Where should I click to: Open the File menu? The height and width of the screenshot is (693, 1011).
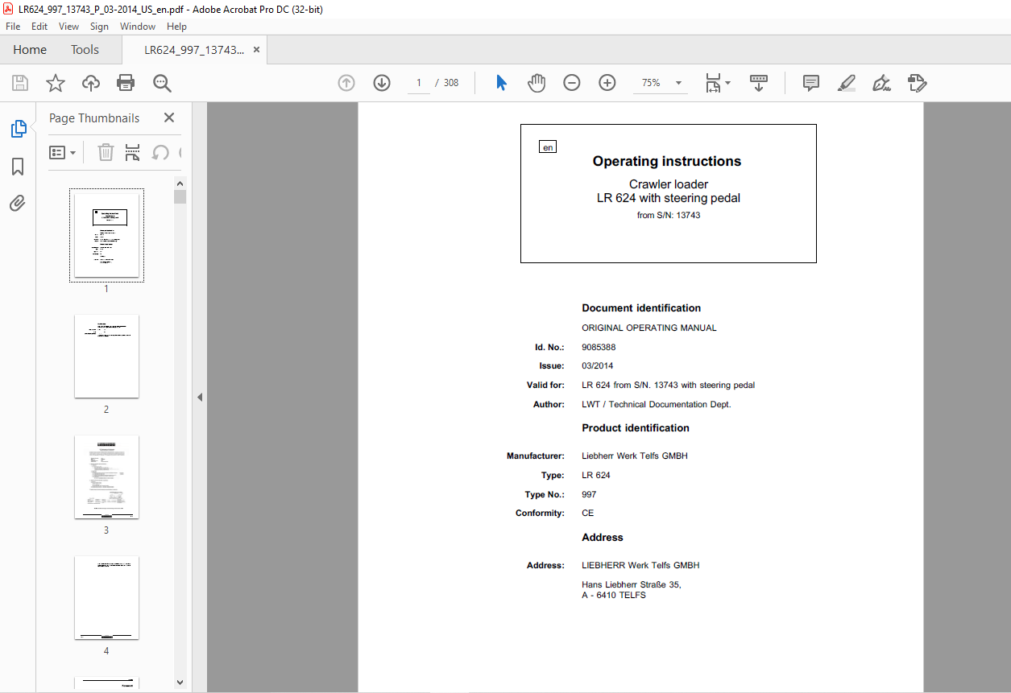(13, 27)
